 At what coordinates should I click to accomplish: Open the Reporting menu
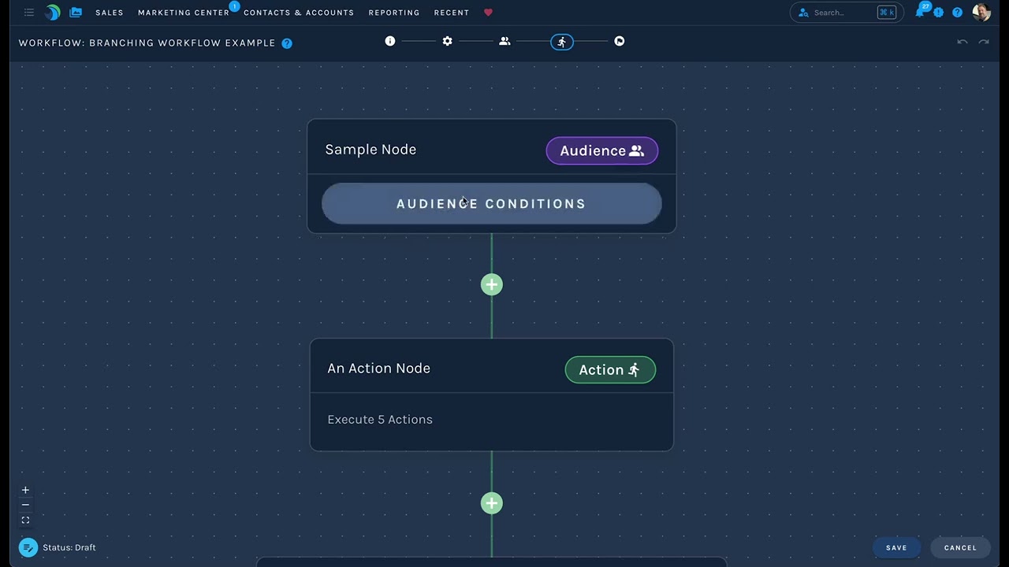click(394, 13)
